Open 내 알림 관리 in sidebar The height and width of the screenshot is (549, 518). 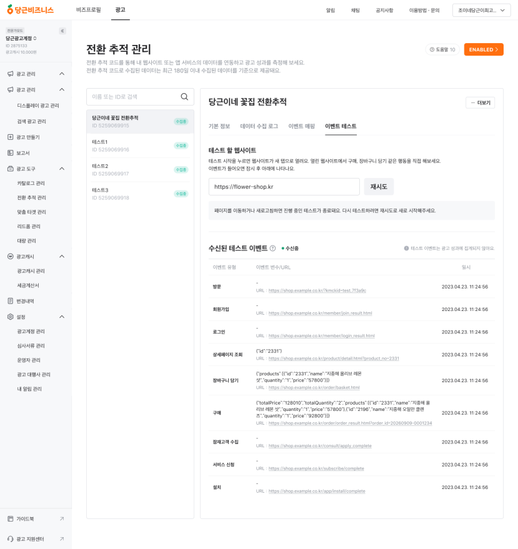[x=29, y=388]
